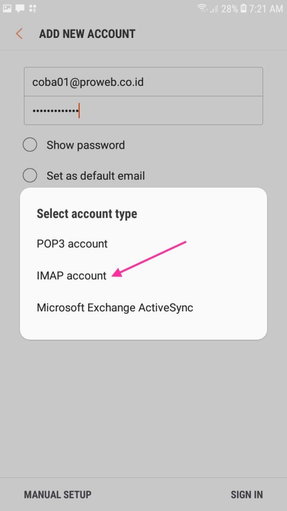The width and height of the screenshot is (287, 511).
Task: Tap the SIGN IN button
Action: [247, 495]
